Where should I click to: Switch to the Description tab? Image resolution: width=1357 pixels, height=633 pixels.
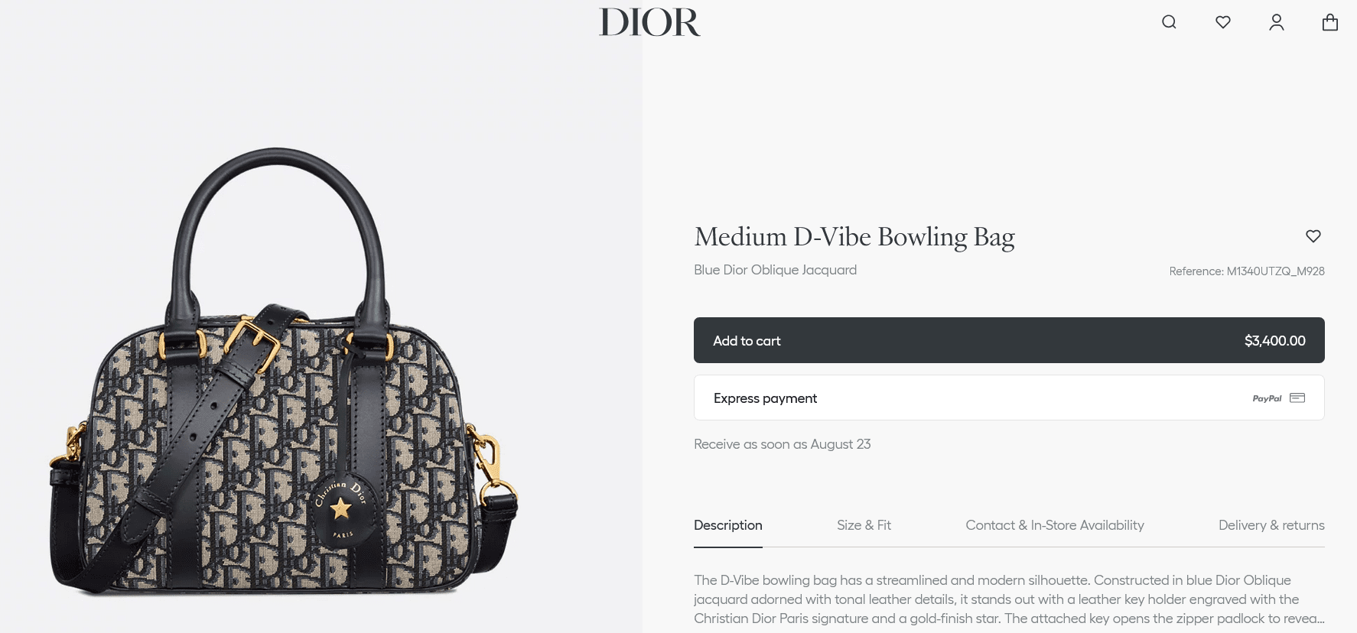728,525
